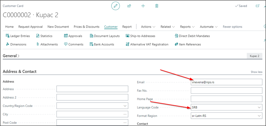Open Country/Region Code dropdown
266x126 pixels.
(125, 106)
